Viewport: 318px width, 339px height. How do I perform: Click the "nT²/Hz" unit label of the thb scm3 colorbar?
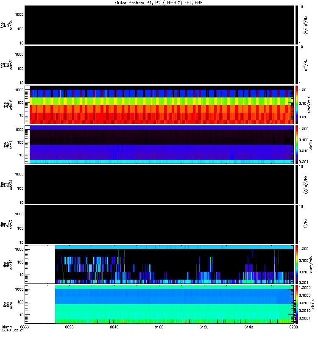[x=306, y=65]
